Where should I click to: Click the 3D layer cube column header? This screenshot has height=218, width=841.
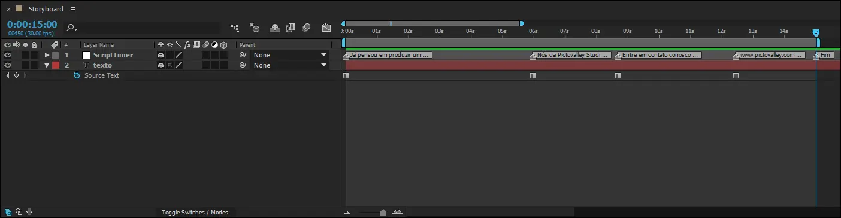coord(223,45)
